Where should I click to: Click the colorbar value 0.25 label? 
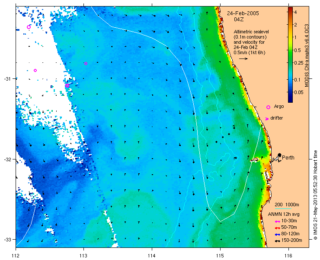click(x=298, y=63)
